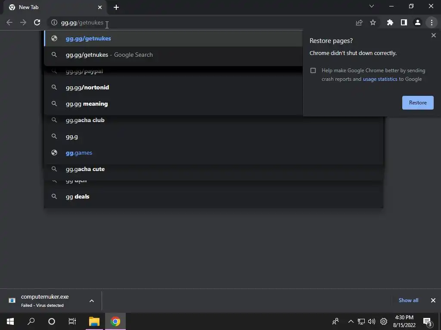The width and height of the screenshot is (441, 330).
Task: Click the Chrome taskbar icon
Action: point(115,321)
